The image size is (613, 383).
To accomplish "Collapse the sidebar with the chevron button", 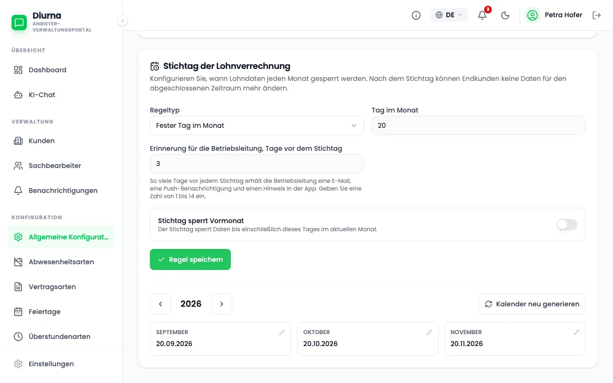I will pyautogui.click(x=123, y=21).
